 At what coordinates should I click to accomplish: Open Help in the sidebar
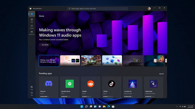click(32, 94)
